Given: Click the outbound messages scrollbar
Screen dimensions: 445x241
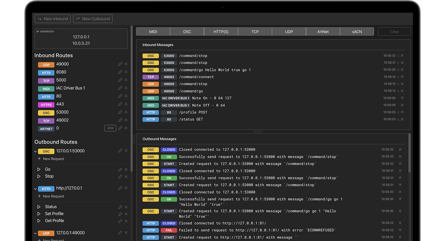Looking at the screenshot, I should (x=409, y=153).
